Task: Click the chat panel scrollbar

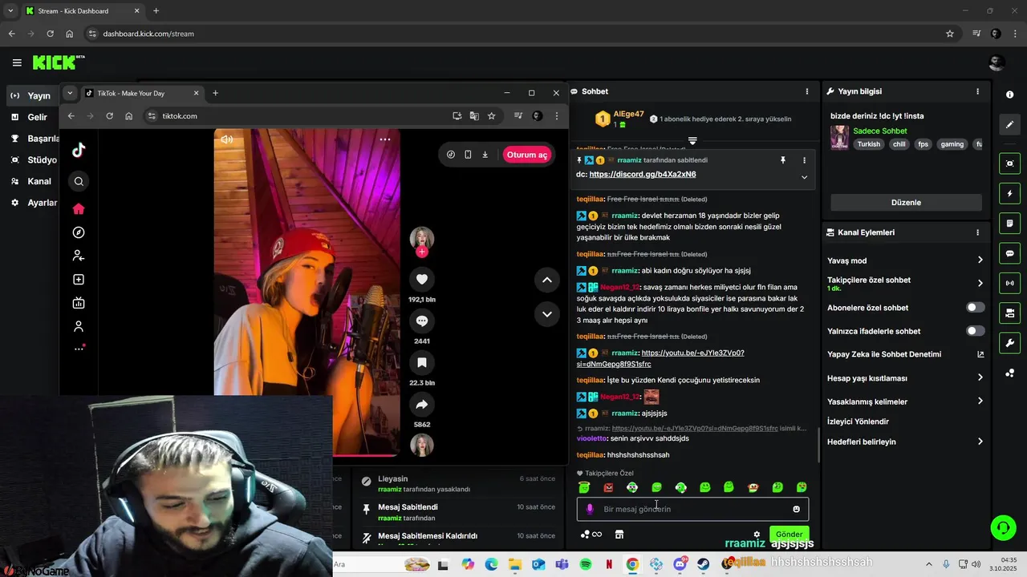Action: point(818,445)
